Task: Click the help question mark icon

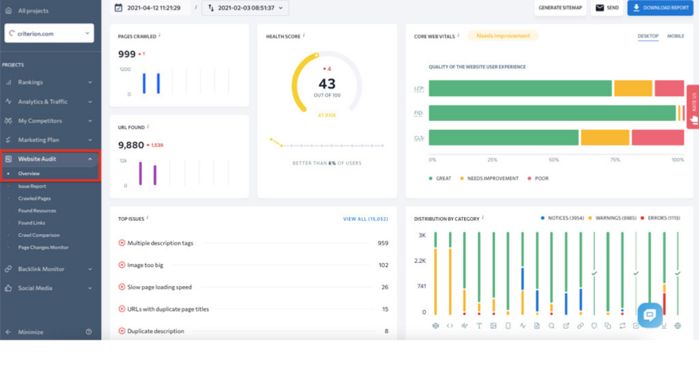Action: point(89,332)
